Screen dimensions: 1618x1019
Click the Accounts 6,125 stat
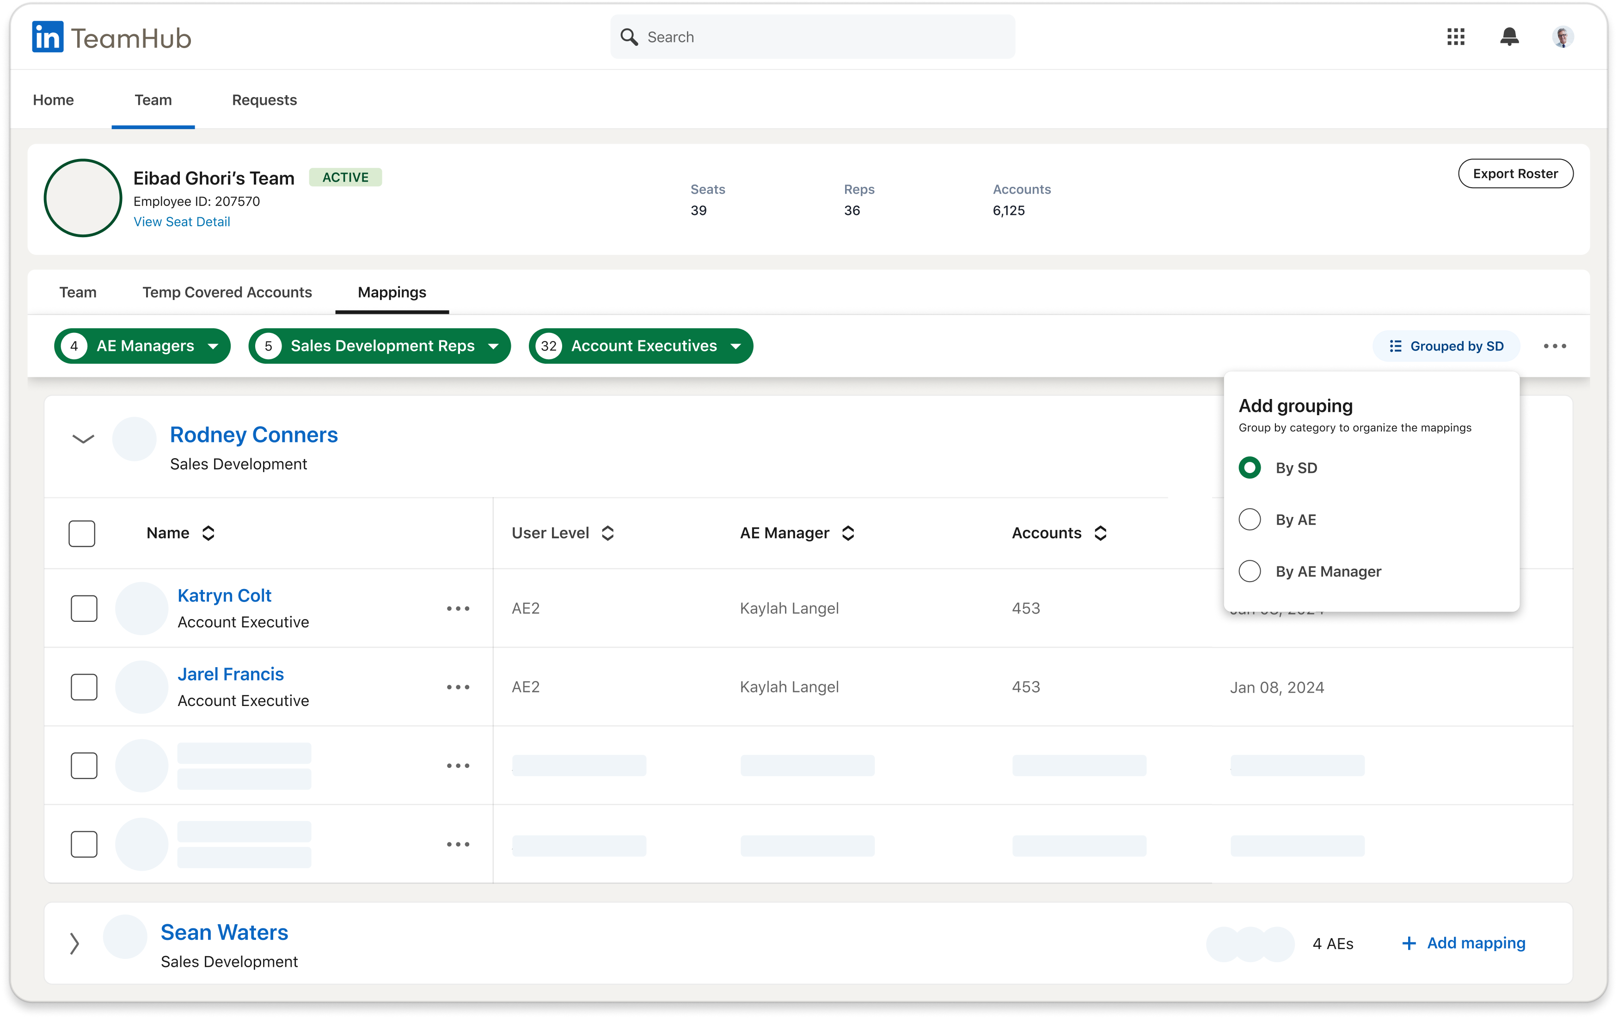(1022, 200)
